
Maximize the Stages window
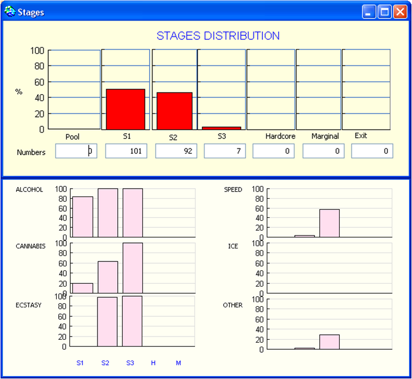[x=385, y=12]
